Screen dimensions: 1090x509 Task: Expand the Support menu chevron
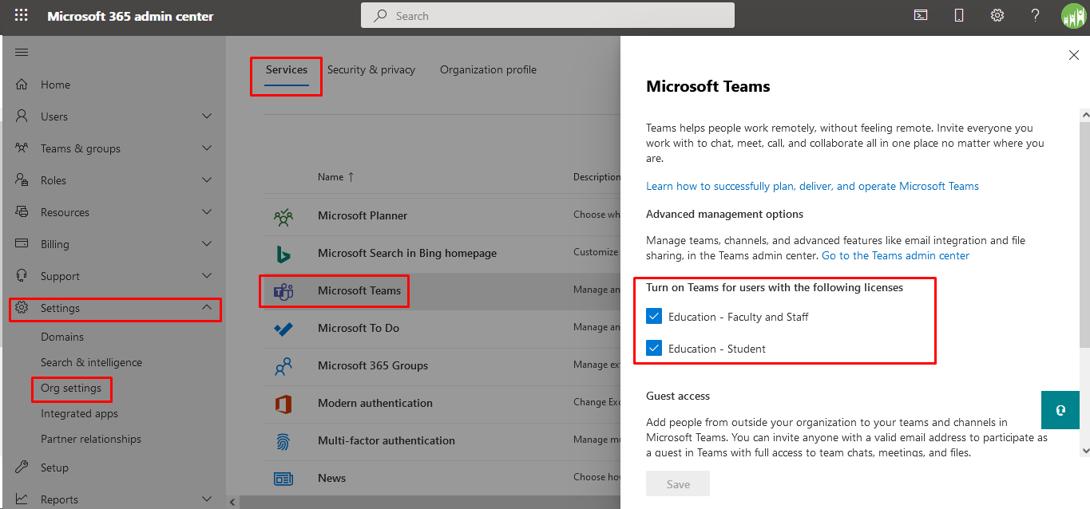tap(207, 276)
